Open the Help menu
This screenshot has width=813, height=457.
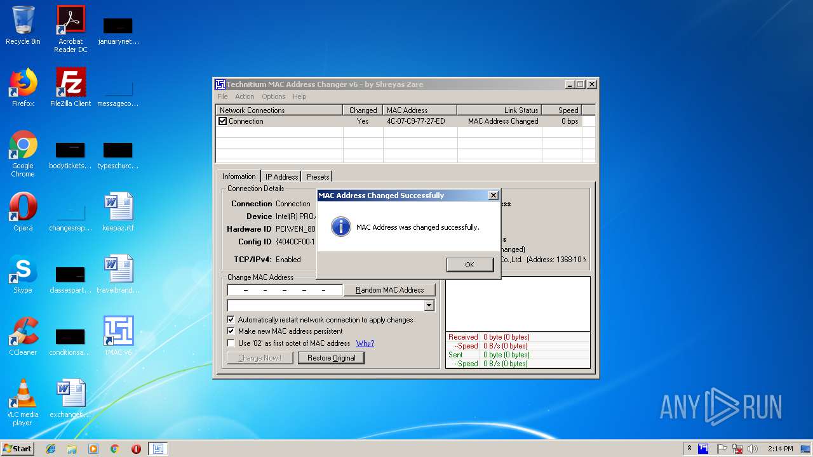point(300,96)
